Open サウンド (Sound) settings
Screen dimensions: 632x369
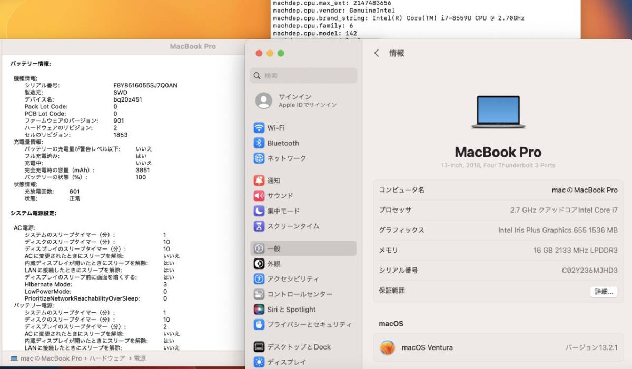click(x=280, y=195)
